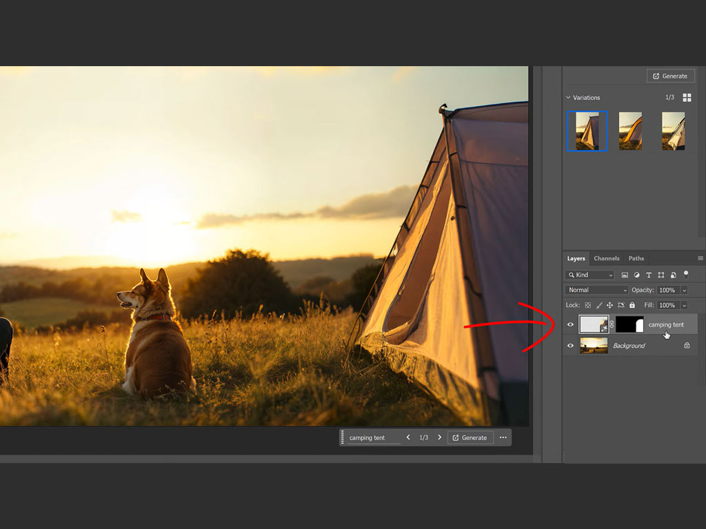Select the camping tent layer mask thumbnail
This screenshot has height=529, width=706.
[629, 324]
